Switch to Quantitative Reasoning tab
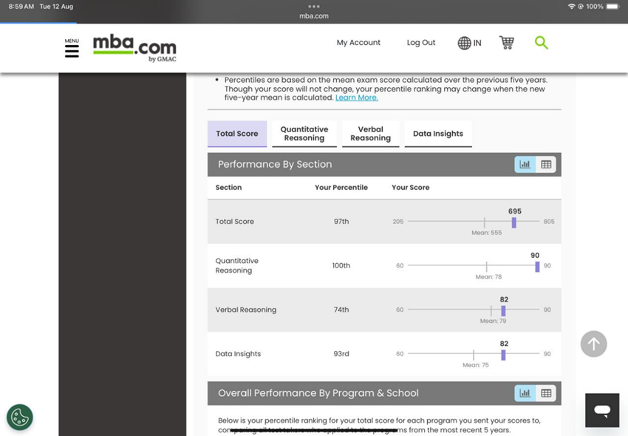Viewport: 628px width, 436px height. tap(304, 134)
